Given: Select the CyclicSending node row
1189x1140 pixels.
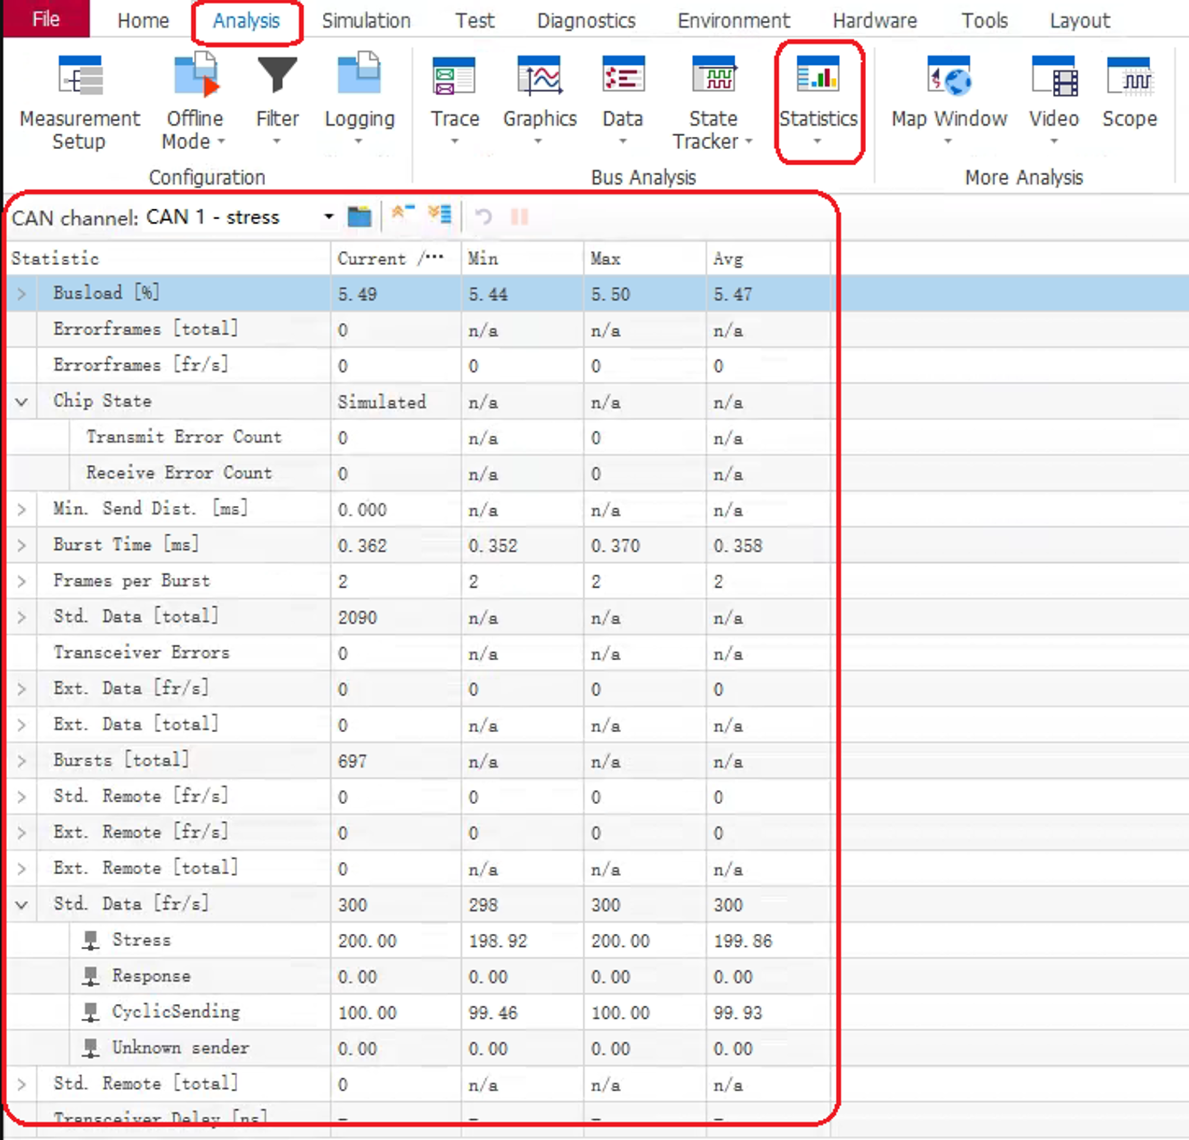Looking at the screenshot, I should (176, 1012).
